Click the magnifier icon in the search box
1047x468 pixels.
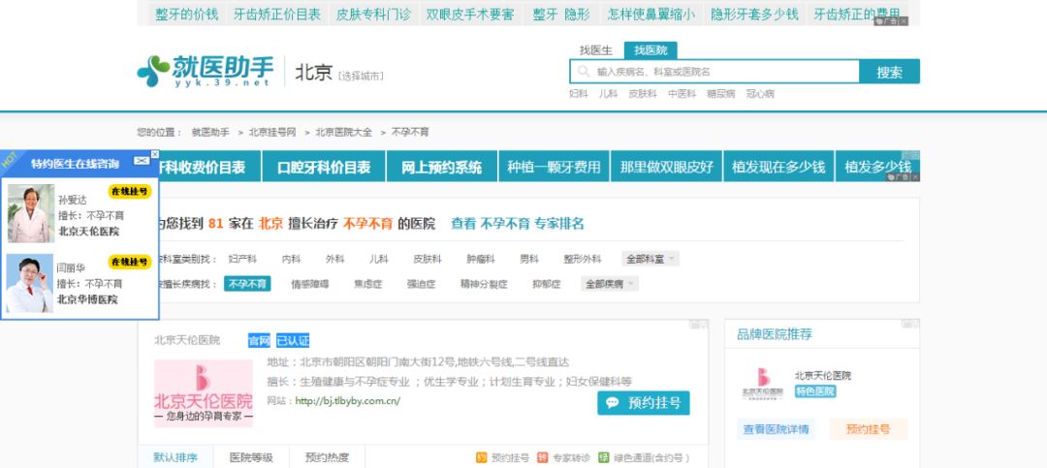[584, 72]
